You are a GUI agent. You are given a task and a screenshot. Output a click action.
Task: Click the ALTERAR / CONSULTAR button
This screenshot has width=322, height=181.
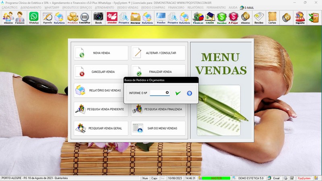[x=158, y=53]
